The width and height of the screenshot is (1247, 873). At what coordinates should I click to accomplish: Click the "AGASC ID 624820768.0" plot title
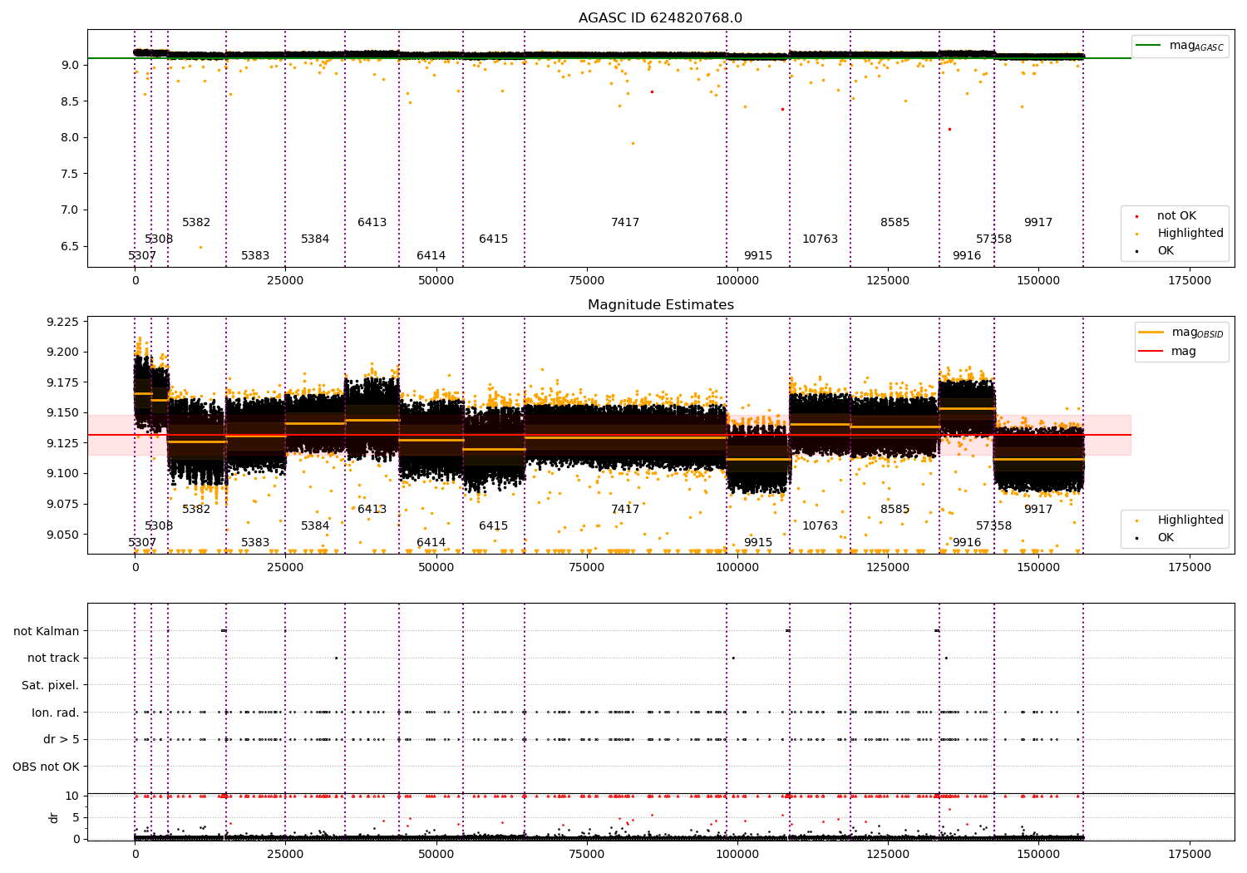(660, 18)
